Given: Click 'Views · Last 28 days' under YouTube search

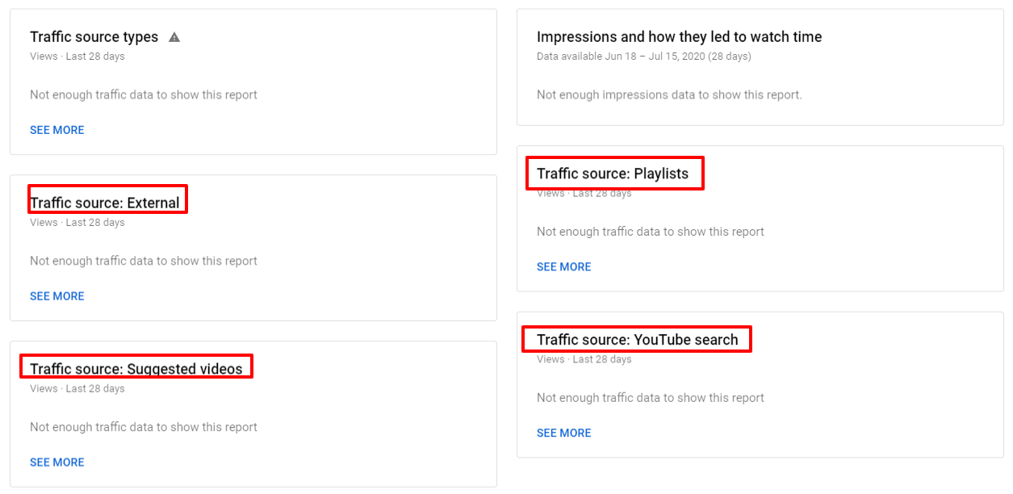Looking at the screenshot, I should (x=584, y=359).
